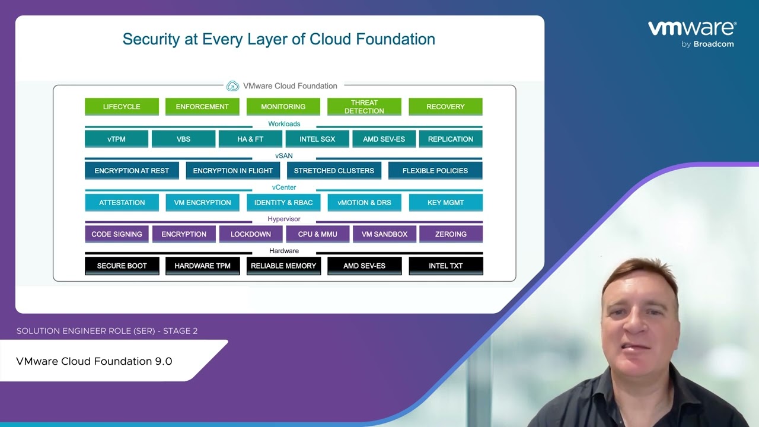
Task: Select the ATTESTATION box
Action: coord(122,202)
